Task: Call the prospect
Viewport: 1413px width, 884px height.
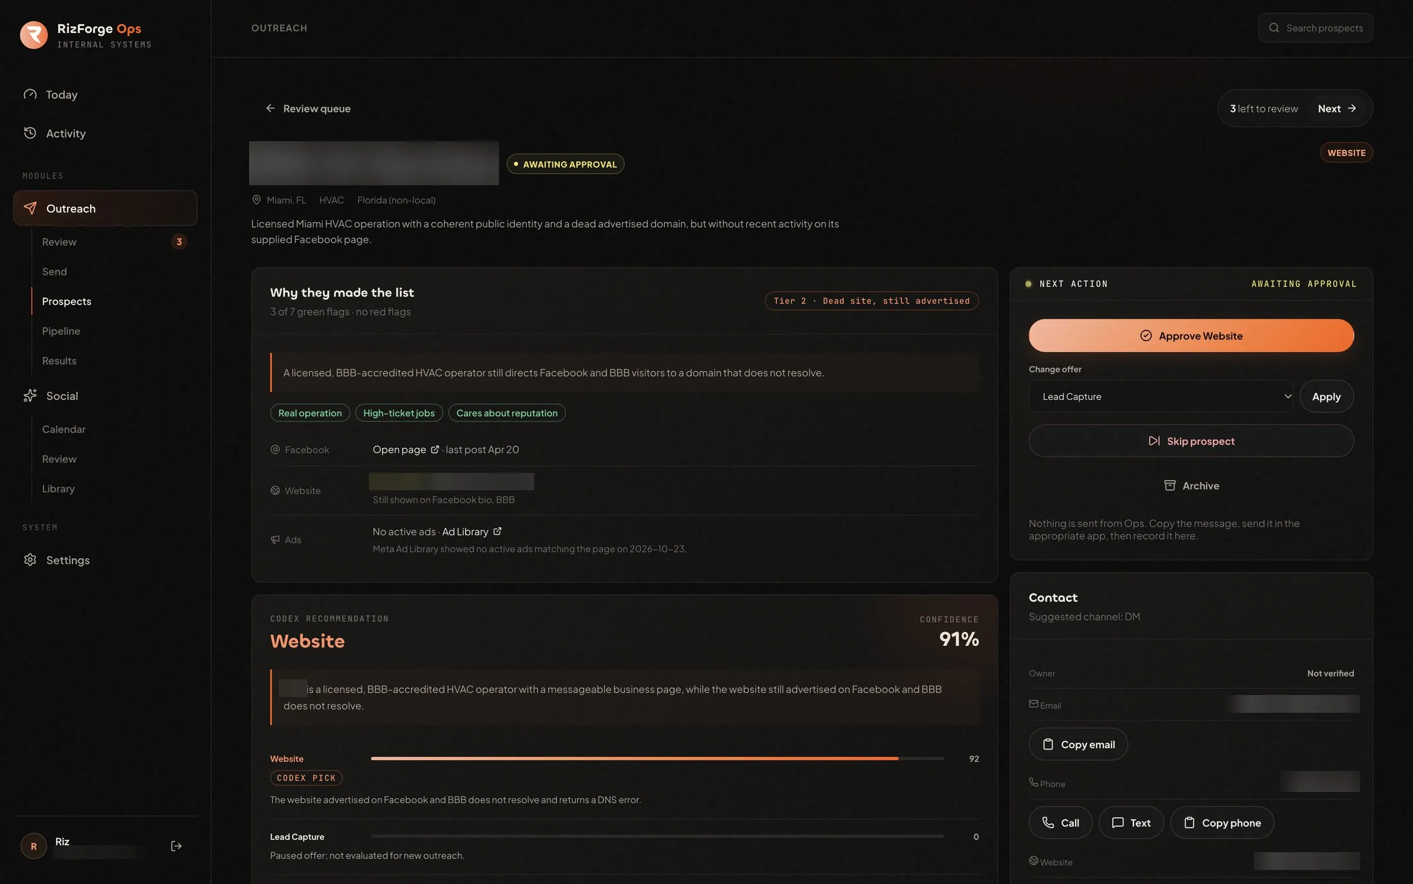Action: [x=1060, y=823]
